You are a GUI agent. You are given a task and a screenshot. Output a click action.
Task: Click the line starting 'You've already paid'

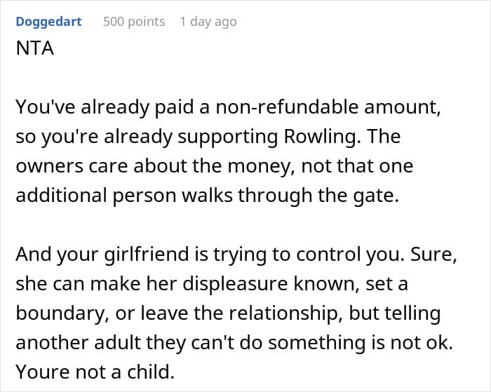click(x=228, y=107)
